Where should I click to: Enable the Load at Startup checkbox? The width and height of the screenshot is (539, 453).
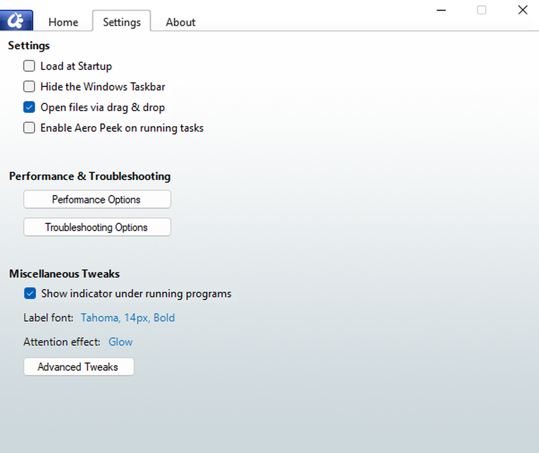tap(29, 66)
